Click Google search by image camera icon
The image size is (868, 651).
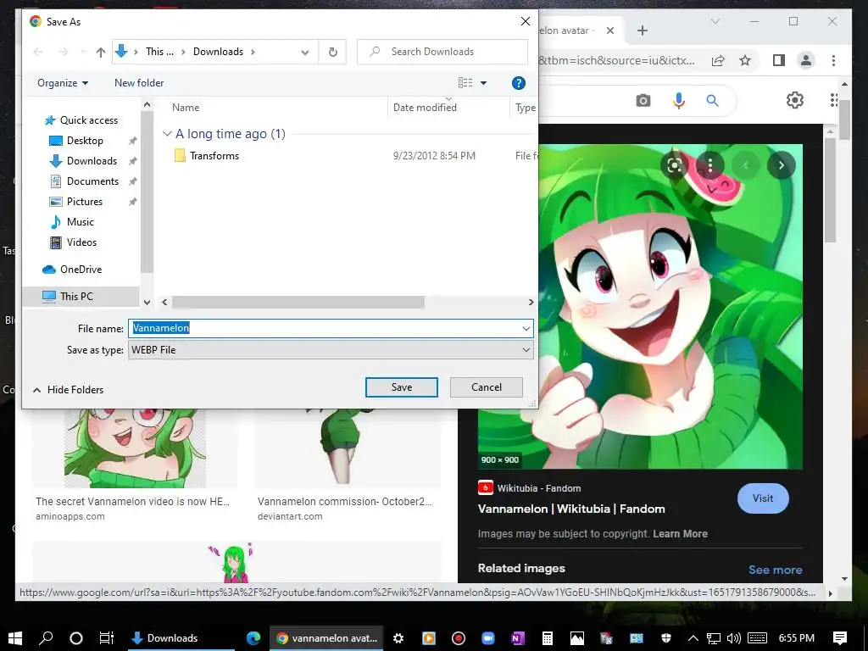tap(643, 101)
